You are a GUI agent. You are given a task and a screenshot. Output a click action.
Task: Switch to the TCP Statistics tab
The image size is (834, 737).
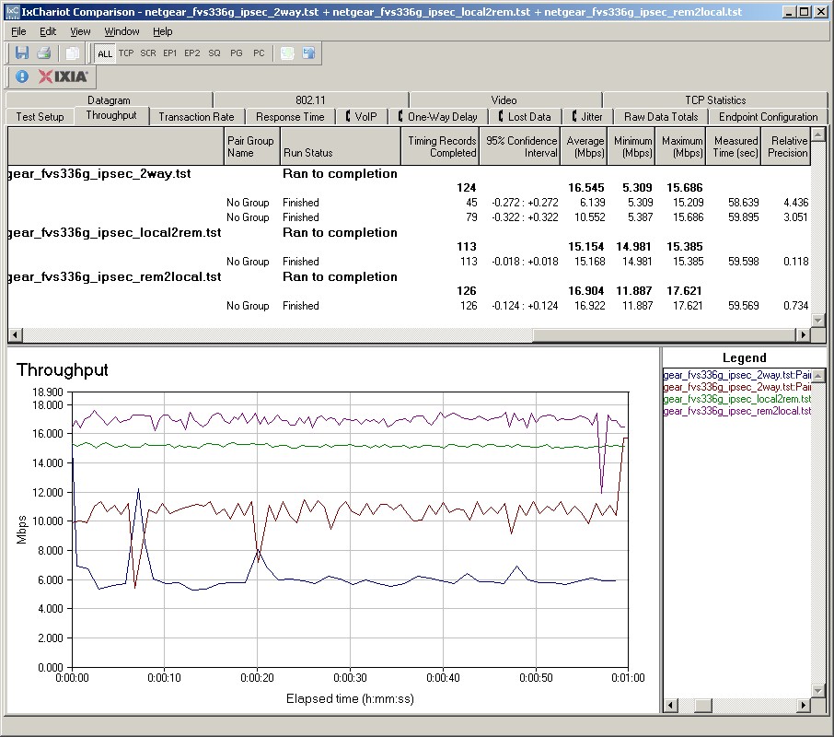pos(715,100)
